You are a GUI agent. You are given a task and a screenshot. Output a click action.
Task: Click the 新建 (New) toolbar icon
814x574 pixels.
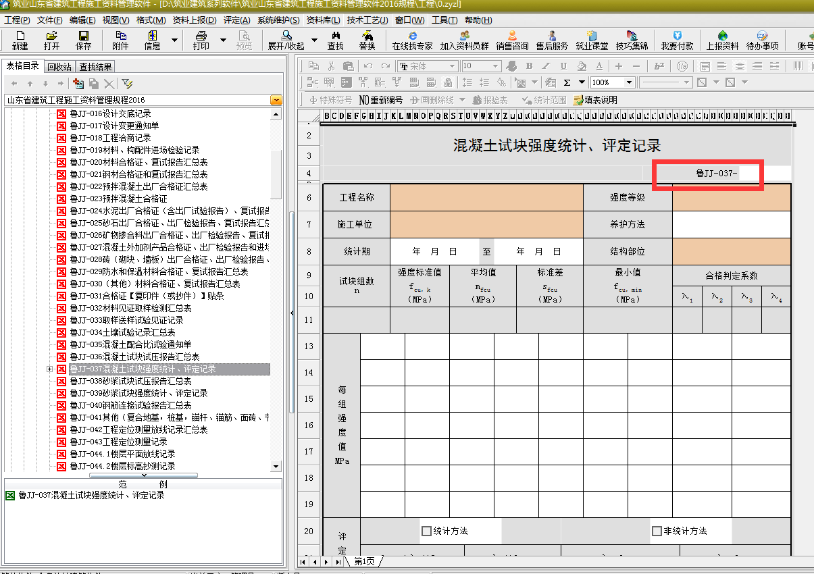(x=20, y=40)
